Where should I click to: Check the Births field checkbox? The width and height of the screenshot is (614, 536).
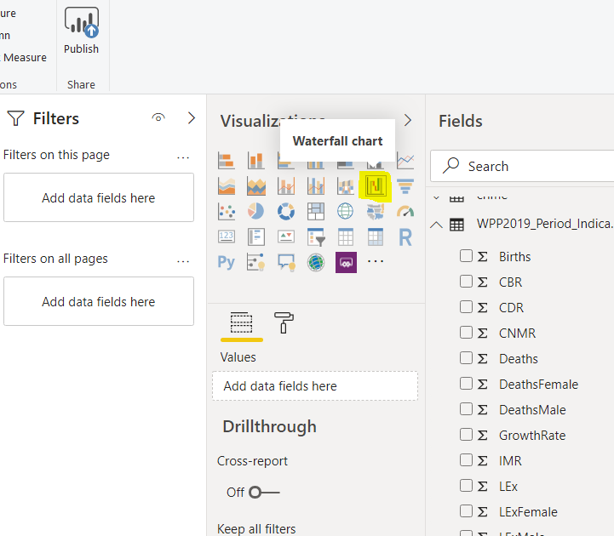click(x=466, y=256)
